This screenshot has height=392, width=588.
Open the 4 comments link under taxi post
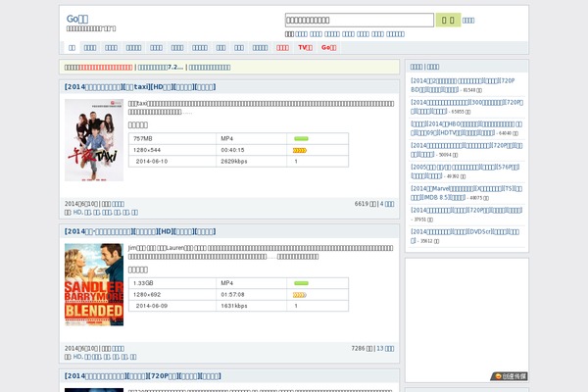[x=387, y=204]
